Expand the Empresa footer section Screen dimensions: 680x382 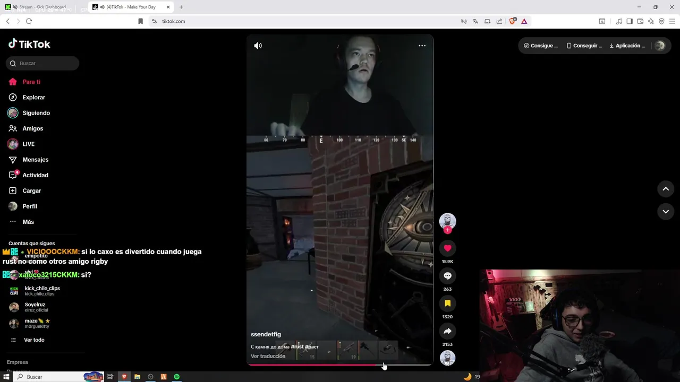pyautogui.click(x=17, y=362)
